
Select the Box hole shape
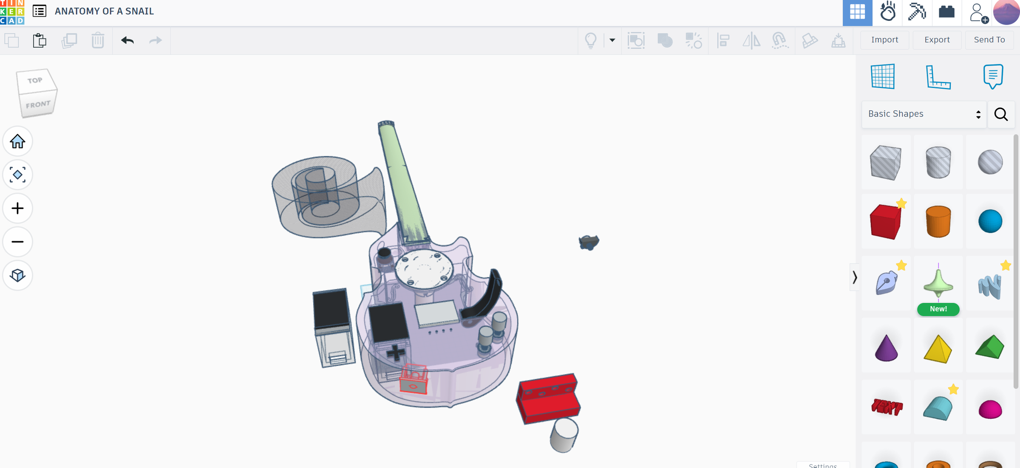coord(886,162)
